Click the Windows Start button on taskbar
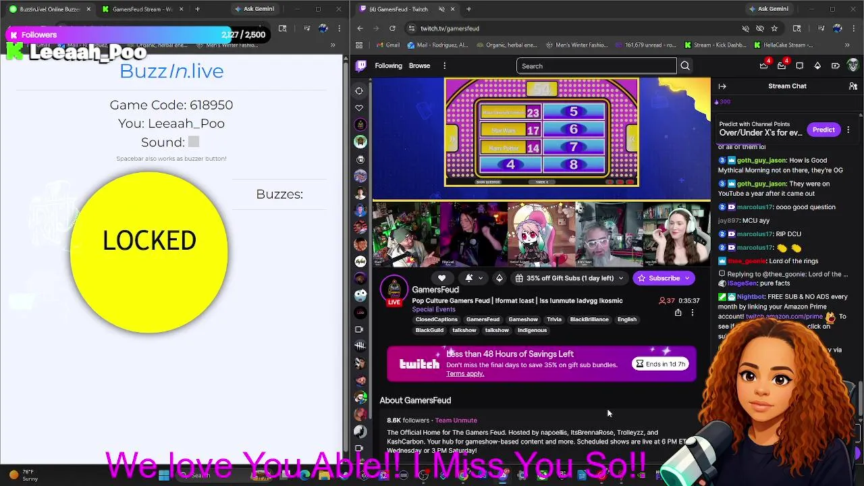 [x=164, y=475]
